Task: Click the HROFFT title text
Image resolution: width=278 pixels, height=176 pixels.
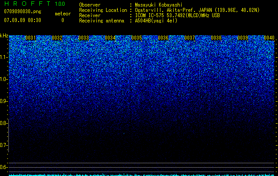Action: point(27,4)
